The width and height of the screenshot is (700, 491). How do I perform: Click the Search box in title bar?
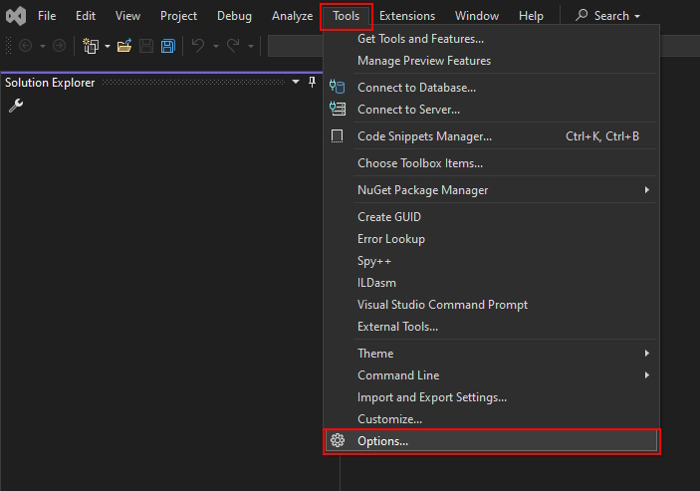point(607,16)
